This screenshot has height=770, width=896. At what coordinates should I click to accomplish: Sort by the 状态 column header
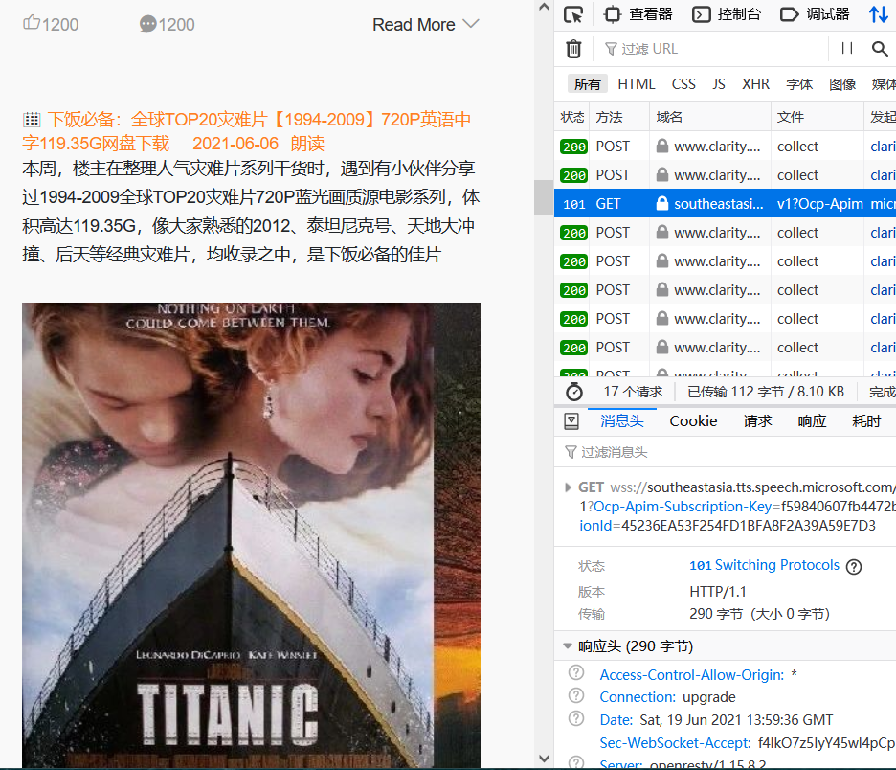click(x=572, y=117)
